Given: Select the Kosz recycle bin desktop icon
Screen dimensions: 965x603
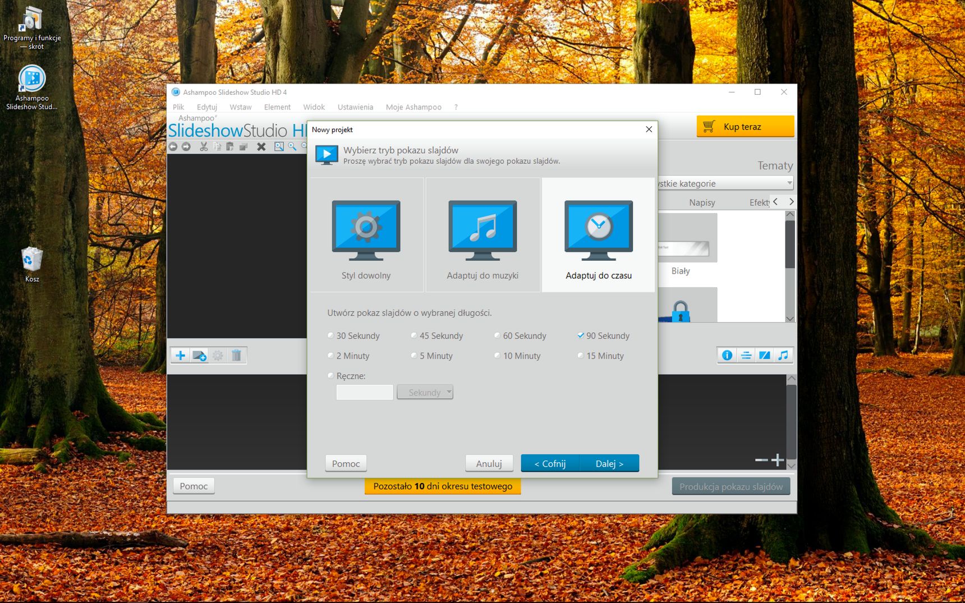Looking at the screenshot, I should pos(32,264).
